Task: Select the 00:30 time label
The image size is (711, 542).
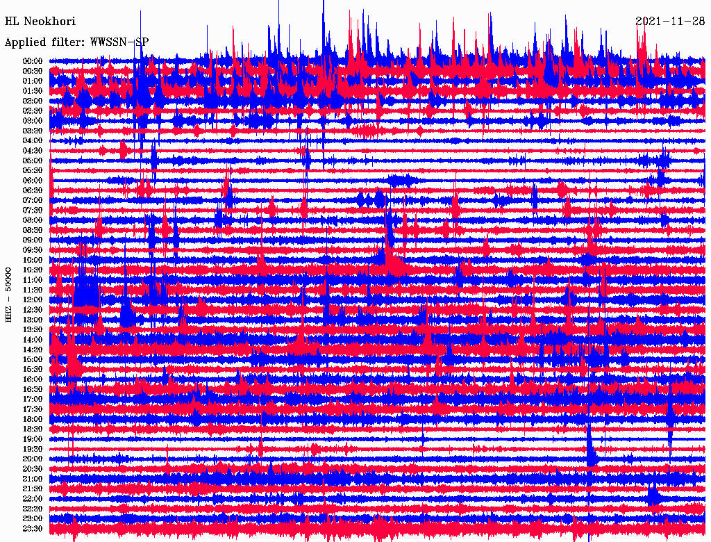Action: 33,71
